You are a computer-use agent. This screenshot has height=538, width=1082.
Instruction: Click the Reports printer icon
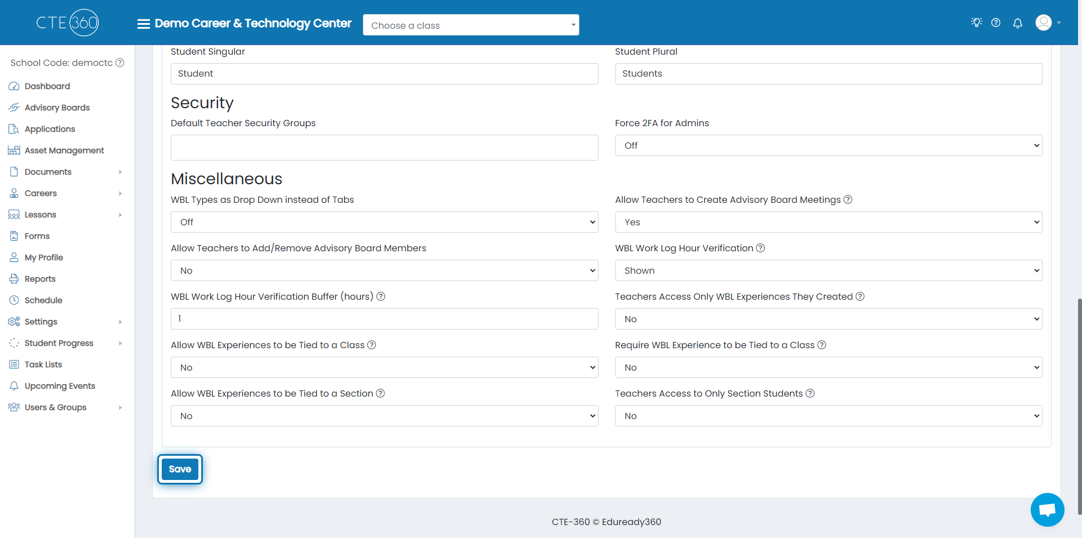click(14, 279)
